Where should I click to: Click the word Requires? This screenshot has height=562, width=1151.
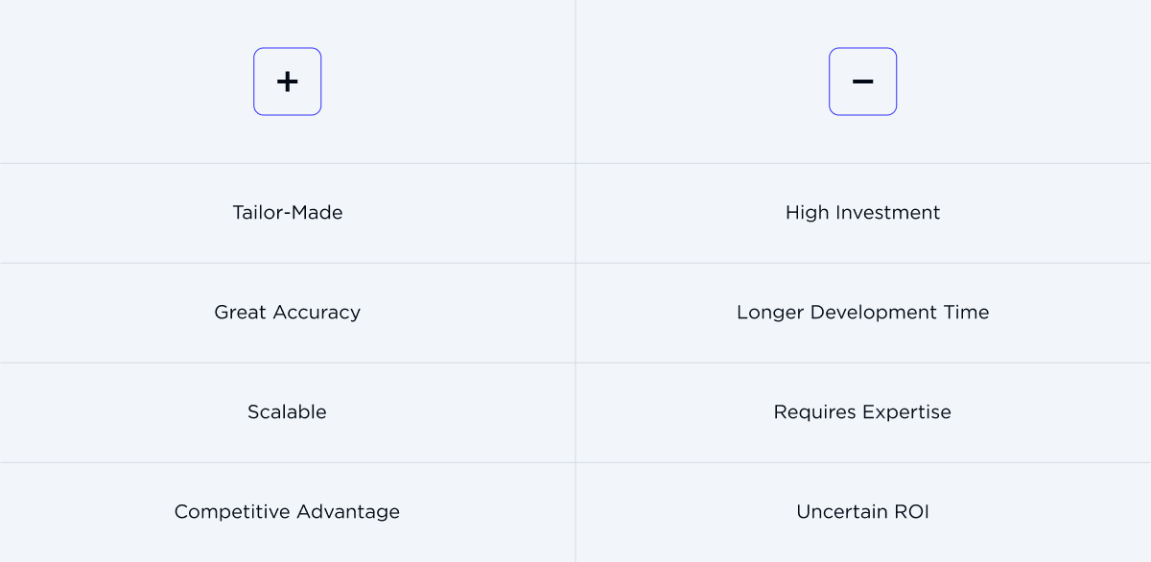click(814, 412)
